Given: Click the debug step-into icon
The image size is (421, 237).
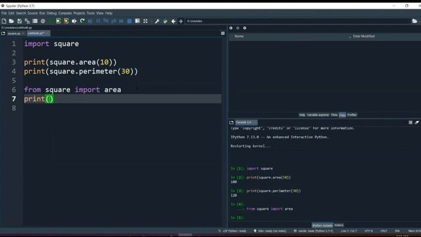Looking at the screenshot, I should coord(106,21).
